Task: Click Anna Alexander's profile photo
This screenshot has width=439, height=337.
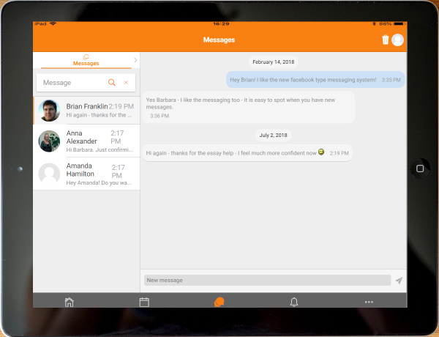Action: [49, 141]
